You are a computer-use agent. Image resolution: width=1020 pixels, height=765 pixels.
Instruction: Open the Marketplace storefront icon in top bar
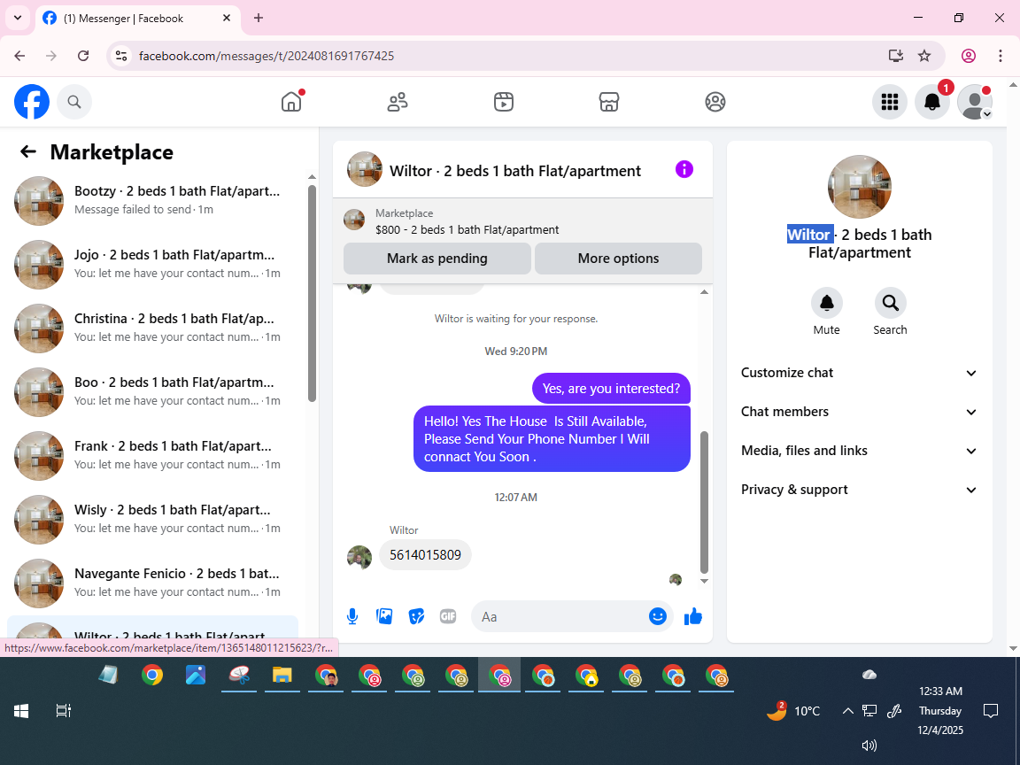click(609, 102)
